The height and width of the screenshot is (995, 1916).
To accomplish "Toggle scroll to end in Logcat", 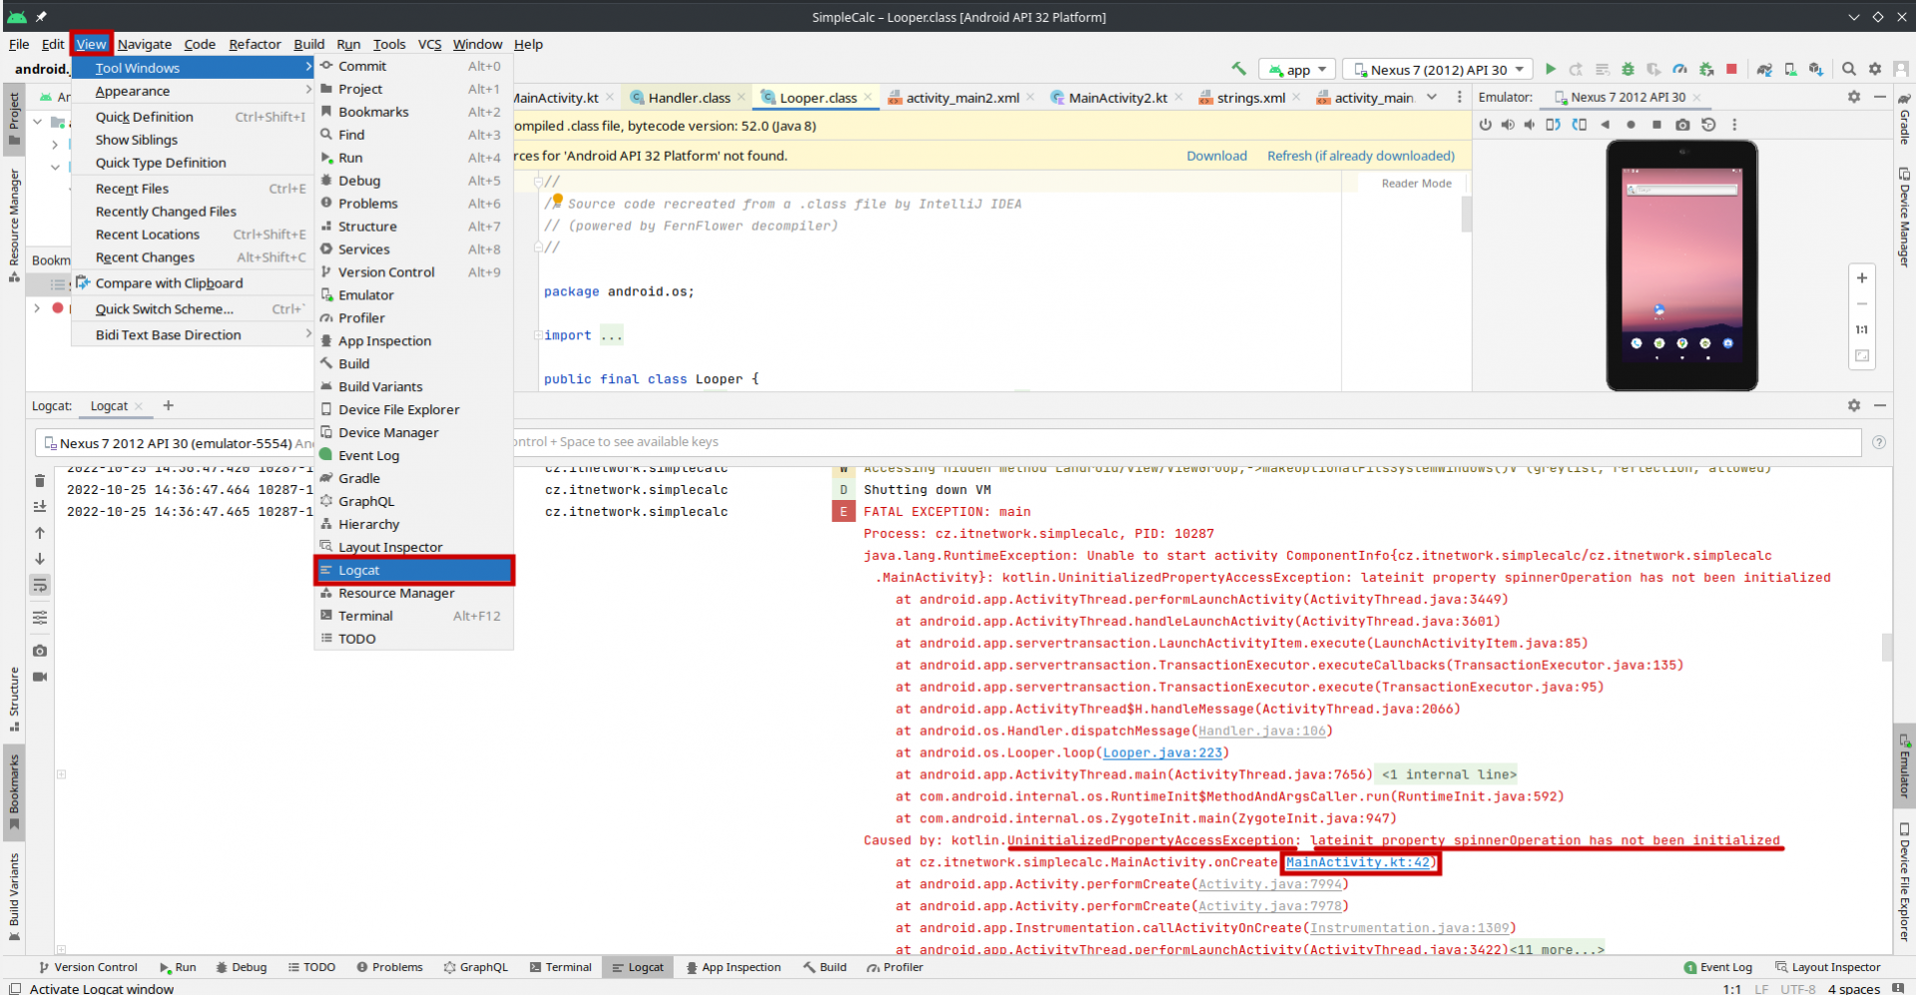I will point(40,507).
